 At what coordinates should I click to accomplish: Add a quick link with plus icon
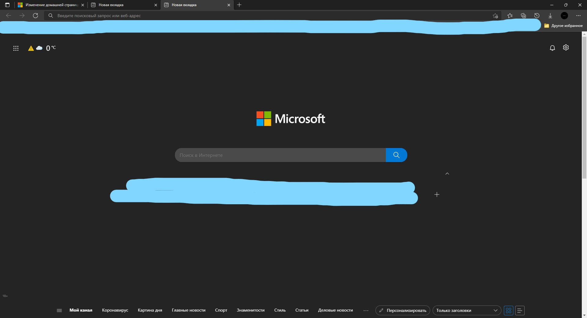pos(437,194)
